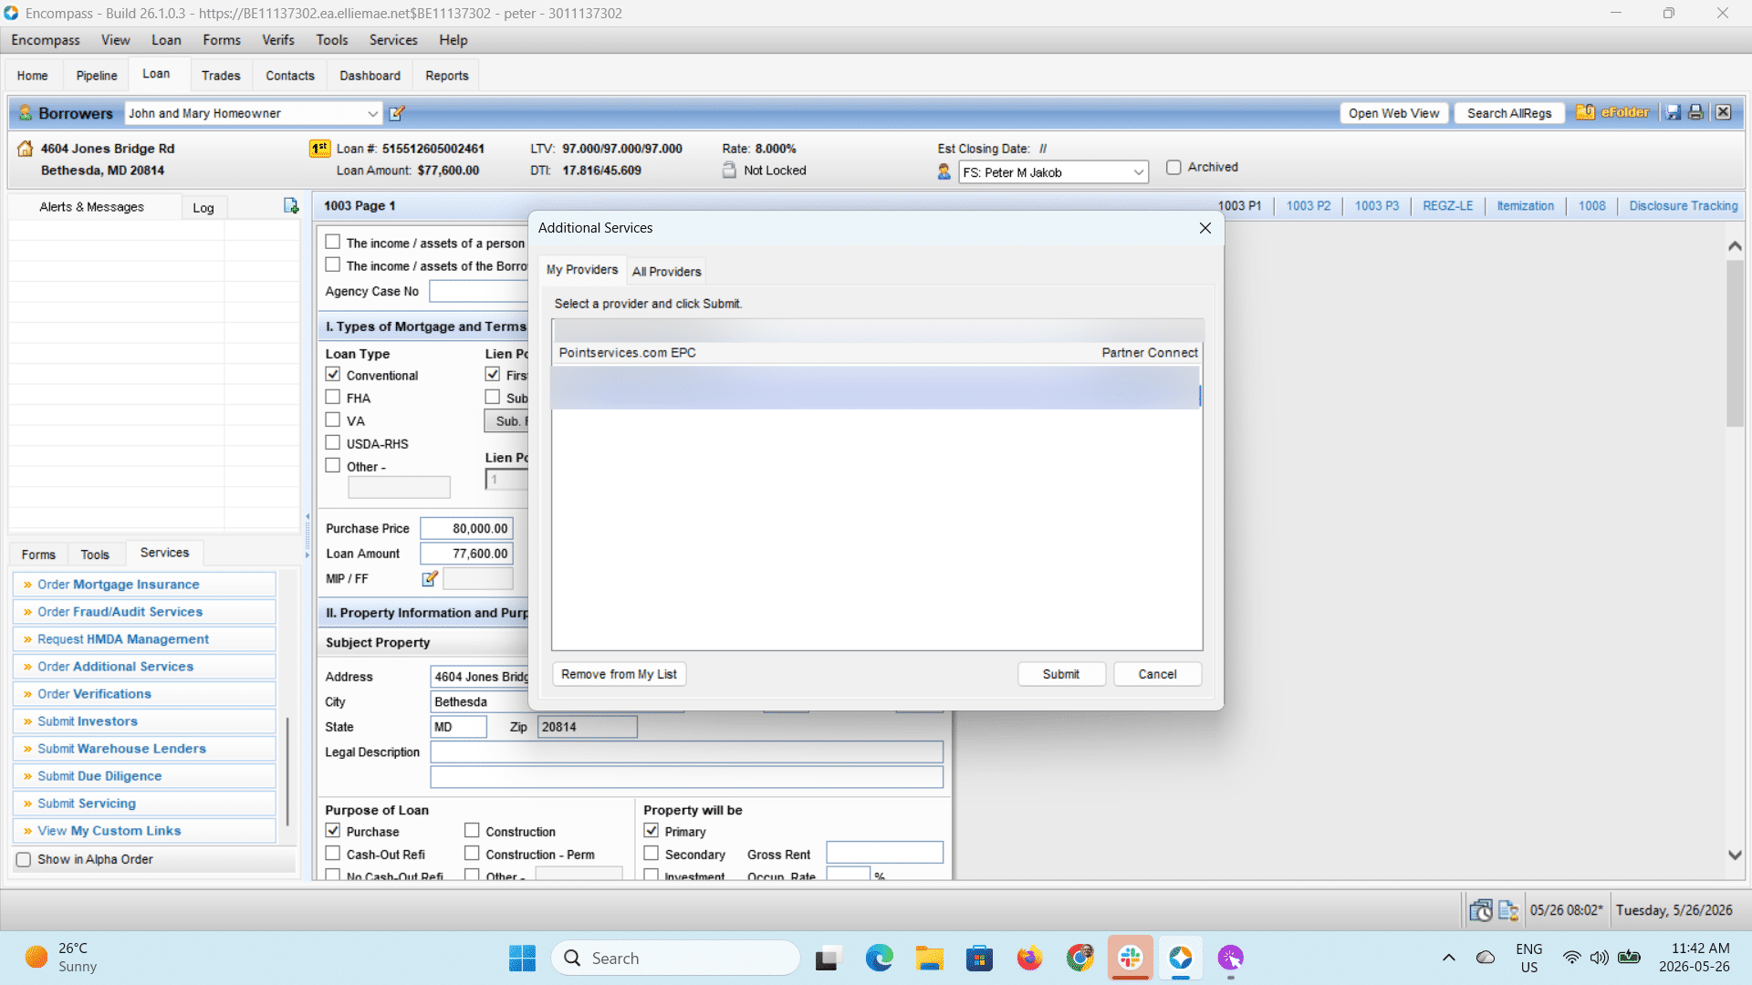The width and height of the screenshot is (1752, 985).
Task: Open the Disclosure Tracking tab
Action: [x=1684, y=206]
